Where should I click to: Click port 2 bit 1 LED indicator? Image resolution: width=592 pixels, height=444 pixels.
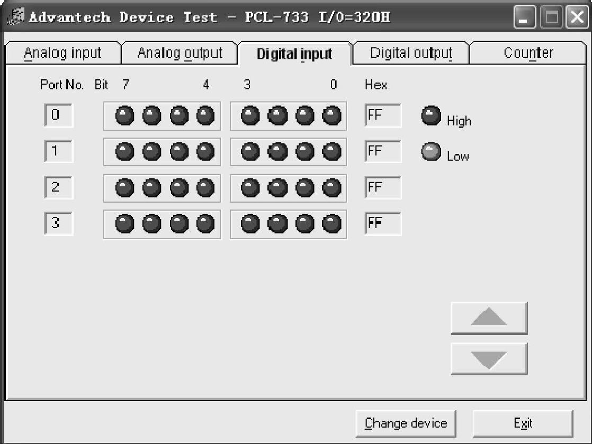click(x=304, y=188)
